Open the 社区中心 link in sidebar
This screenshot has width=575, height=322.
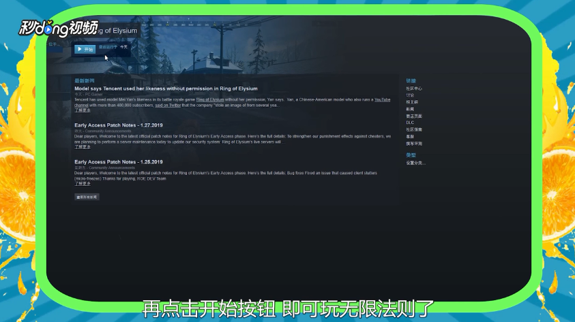[x=414, y=88]
